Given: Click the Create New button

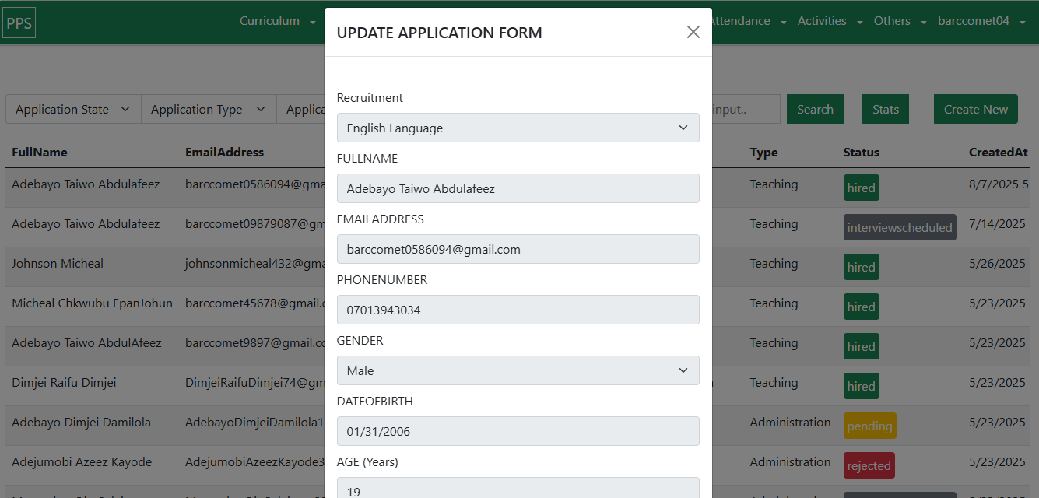Looking at the screenshot, I should point(975,110).
